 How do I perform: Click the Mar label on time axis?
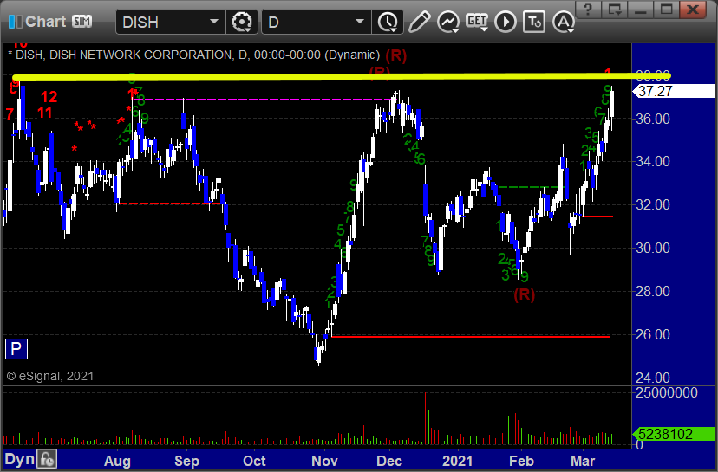click(583, 461)
